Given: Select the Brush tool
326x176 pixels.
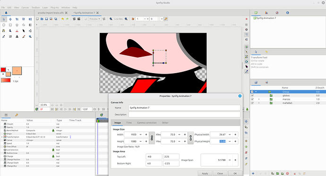Looking at the screenshot, I should (x=24, y=36).
